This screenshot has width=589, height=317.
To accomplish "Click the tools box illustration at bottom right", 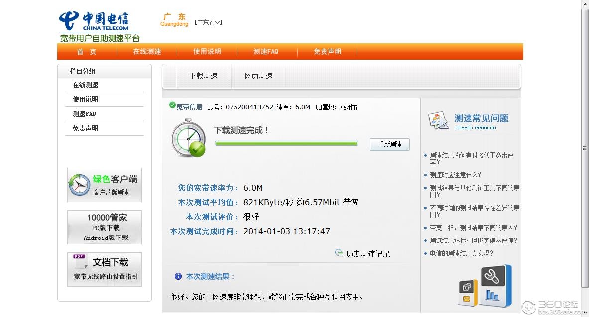I will coord(485,286).
